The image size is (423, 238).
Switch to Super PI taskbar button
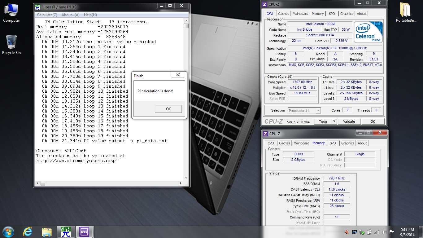[66, 232]
